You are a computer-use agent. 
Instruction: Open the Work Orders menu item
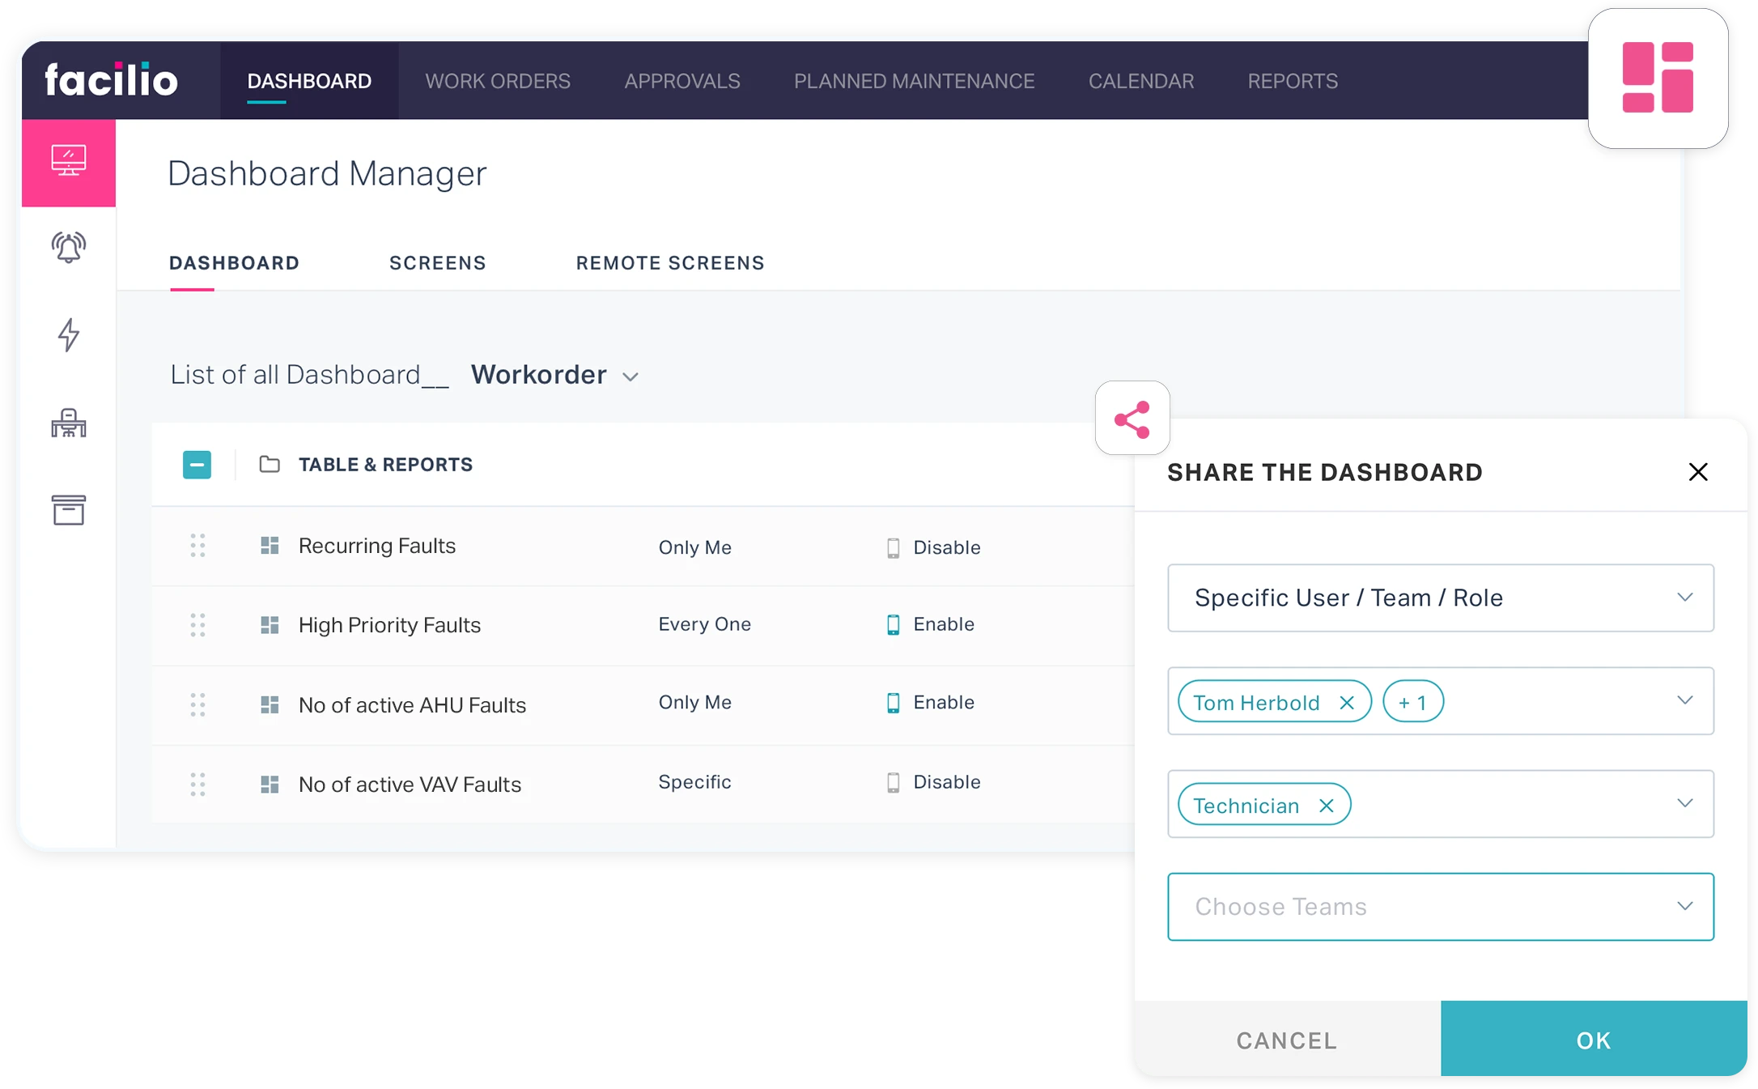tap(498, 81)
